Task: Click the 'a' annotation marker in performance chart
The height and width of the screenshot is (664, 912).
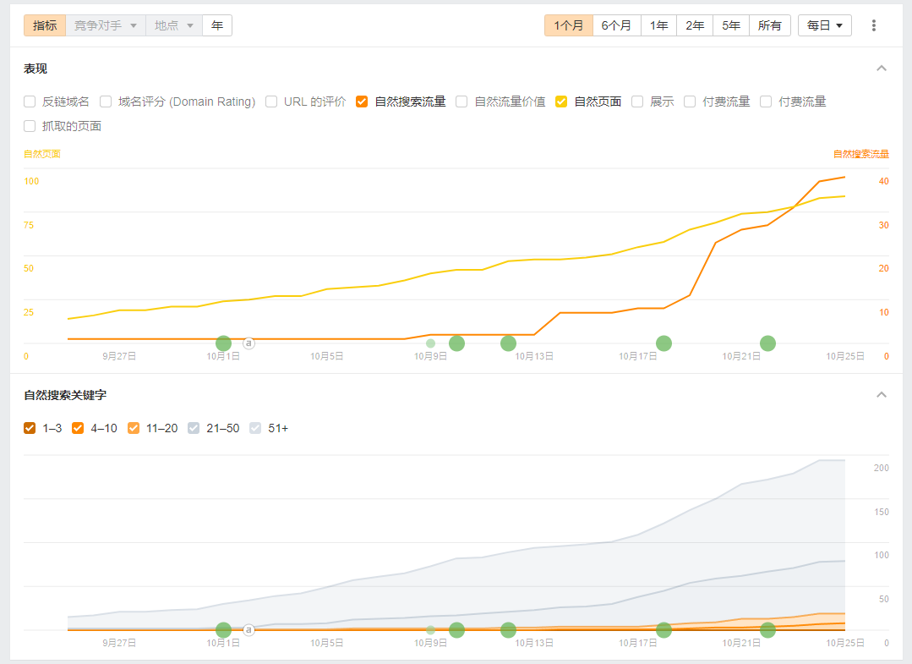Action: click(248, 343)
